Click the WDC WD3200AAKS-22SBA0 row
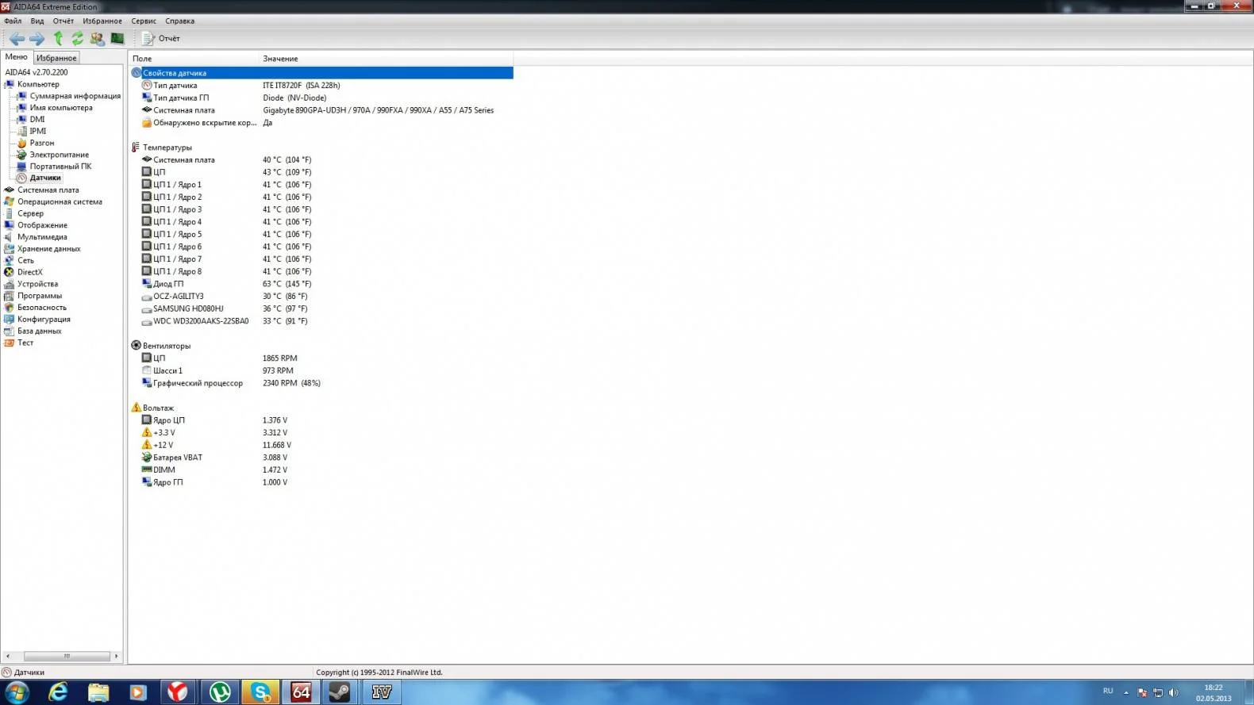The width and height of the screenshot is (1254, 705). (321, 321)
